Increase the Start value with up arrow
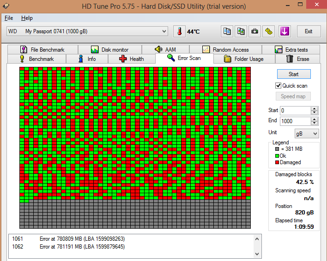This screenshot has height=261, width=327. [314, 109]
